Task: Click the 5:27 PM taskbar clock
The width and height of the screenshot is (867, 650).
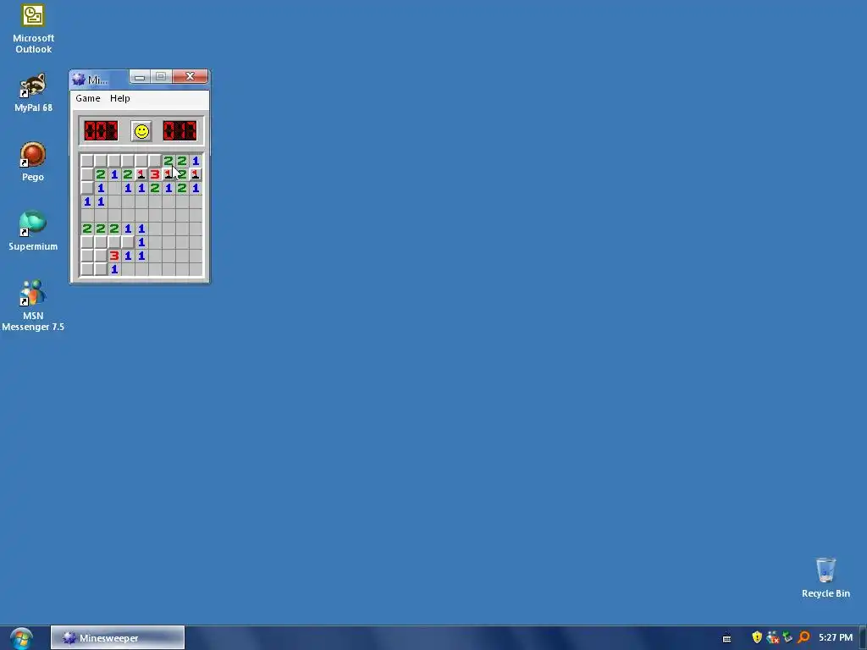Action: (836, 638)
